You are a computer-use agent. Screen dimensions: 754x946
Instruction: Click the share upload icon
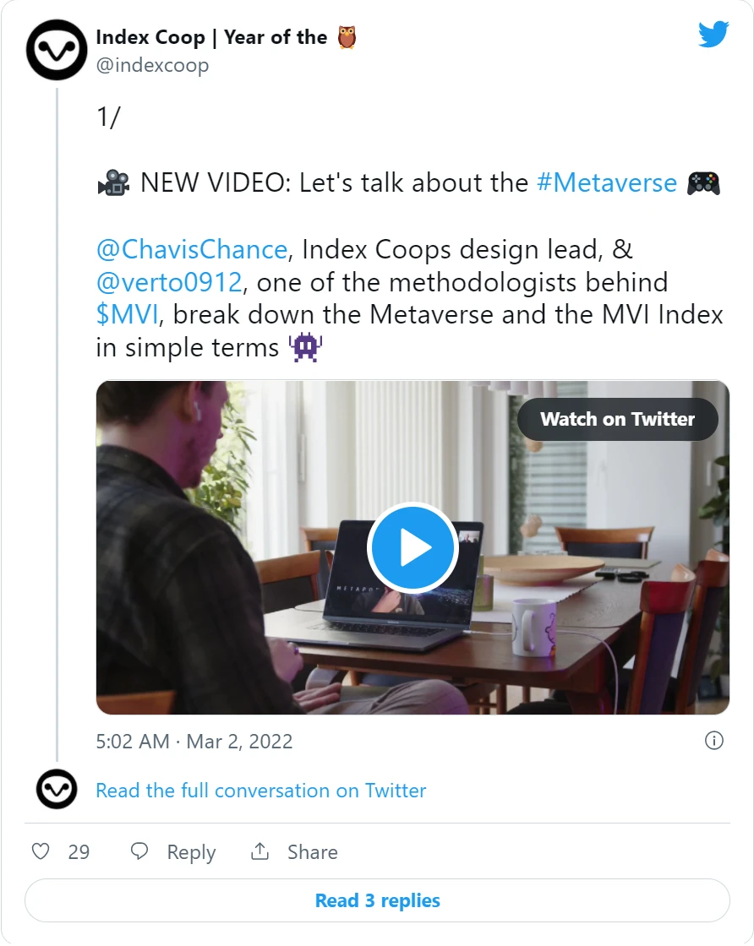click(x=260, y=851)
